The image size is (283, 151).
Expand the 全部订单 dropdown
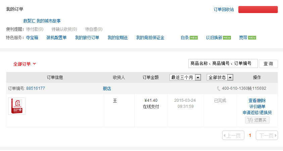[x=25, y=64]
